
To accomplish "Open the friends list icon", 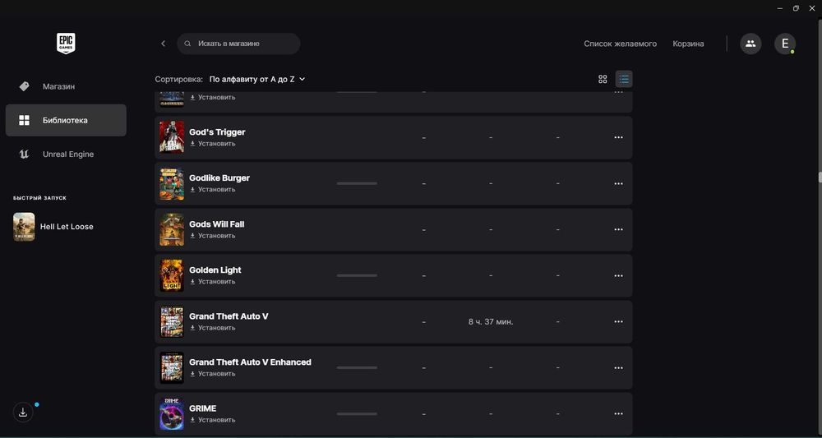I will pyautogui.click(x=750, y=44).
